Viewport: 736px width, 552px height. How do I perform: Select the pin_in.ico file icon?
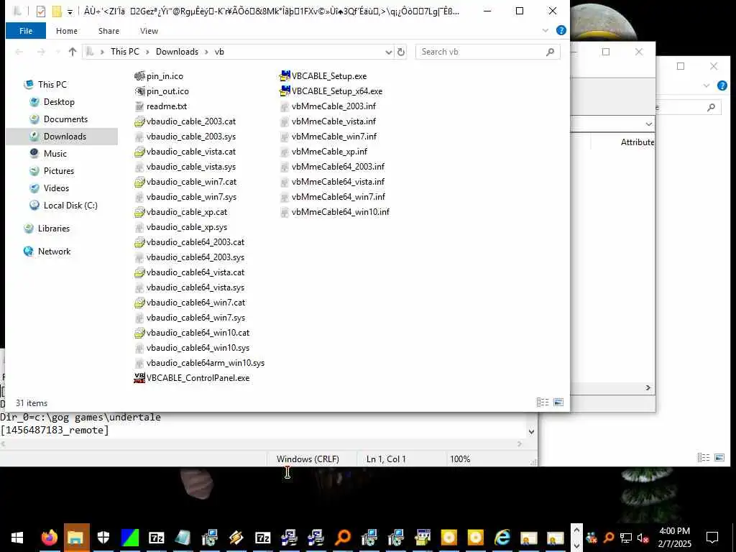(139, 76)
